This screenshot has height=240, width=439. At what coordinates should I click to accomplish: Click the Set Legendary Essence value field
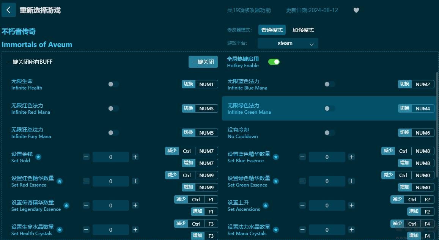tap(110, 205)
